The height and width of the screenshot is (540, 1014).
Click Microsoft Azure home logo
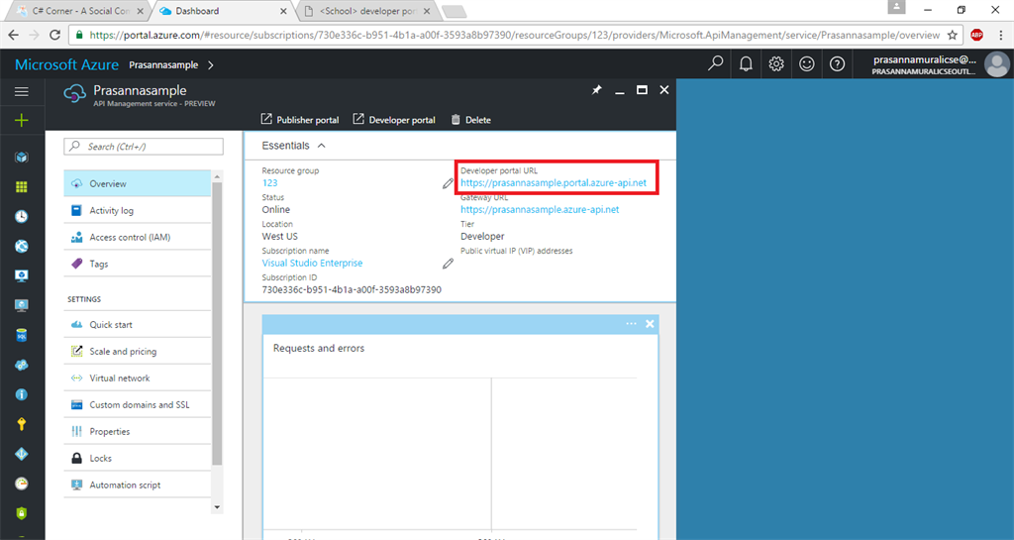tap(66, 64)
